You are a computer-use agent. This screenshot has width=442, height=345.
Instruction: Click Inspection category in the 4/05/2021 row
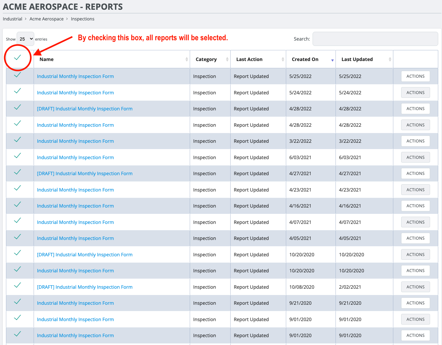(205, 238)
